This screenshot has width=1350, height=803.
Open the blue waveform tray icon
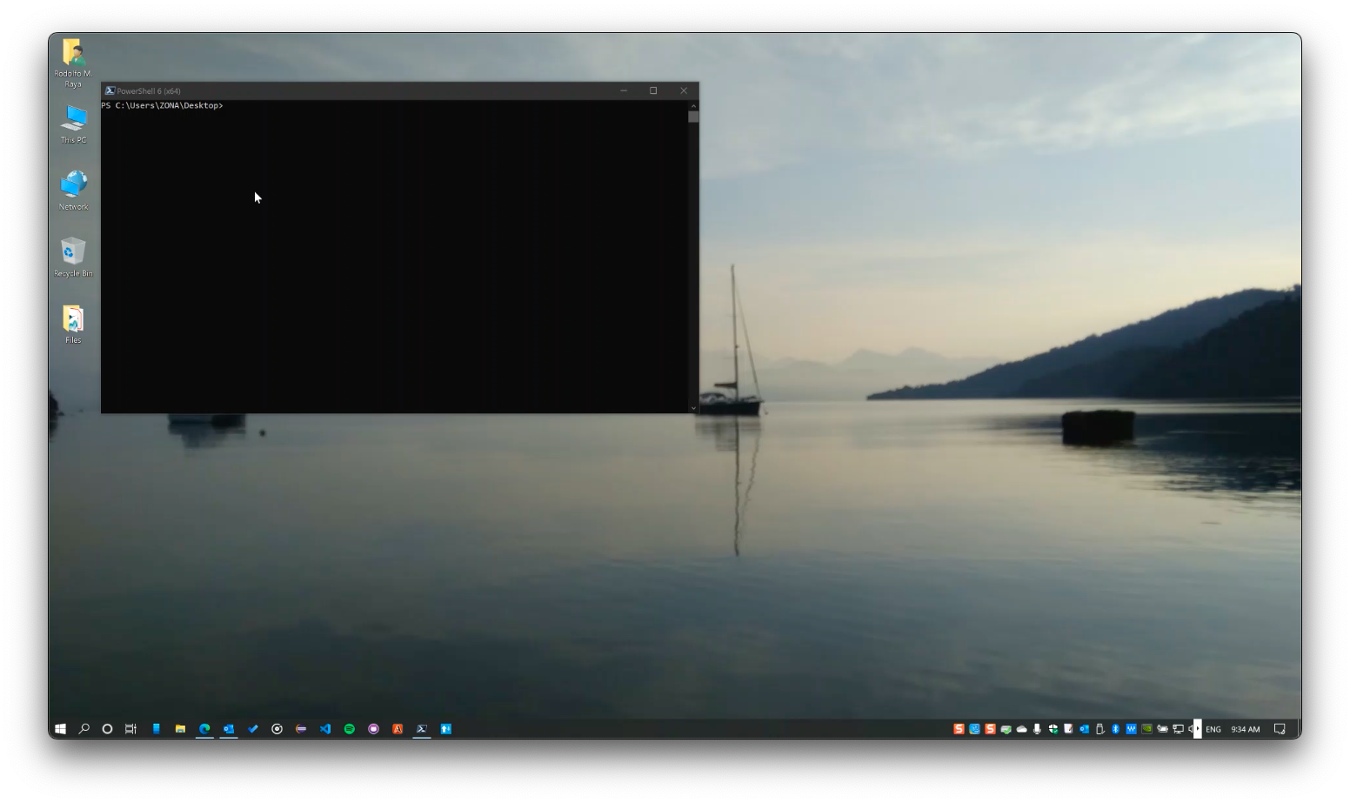click(x=1131, y=729)
